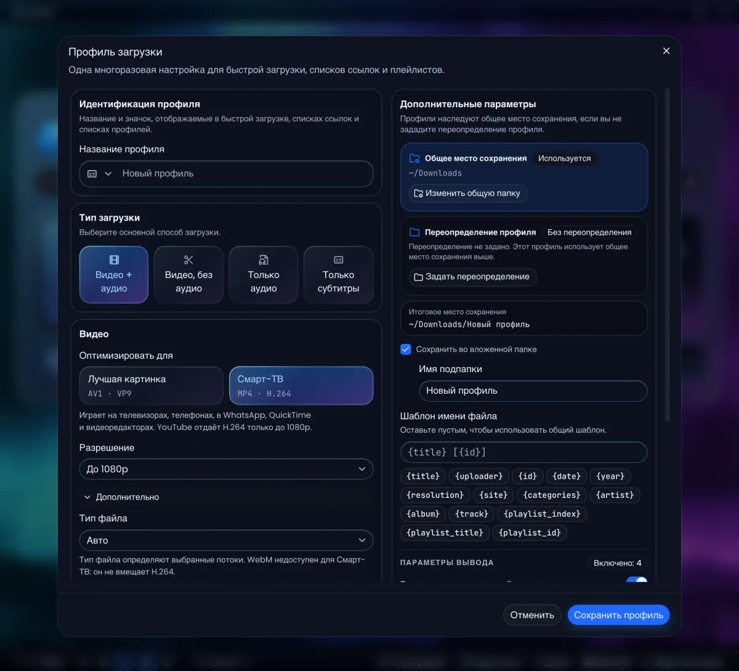
Task: Click the Переопределение профиля folder icon
Action: 414,232
